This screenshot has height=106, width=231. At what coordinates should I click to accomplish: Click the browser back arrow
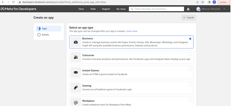pyautogui.click(x=3, y=2)
